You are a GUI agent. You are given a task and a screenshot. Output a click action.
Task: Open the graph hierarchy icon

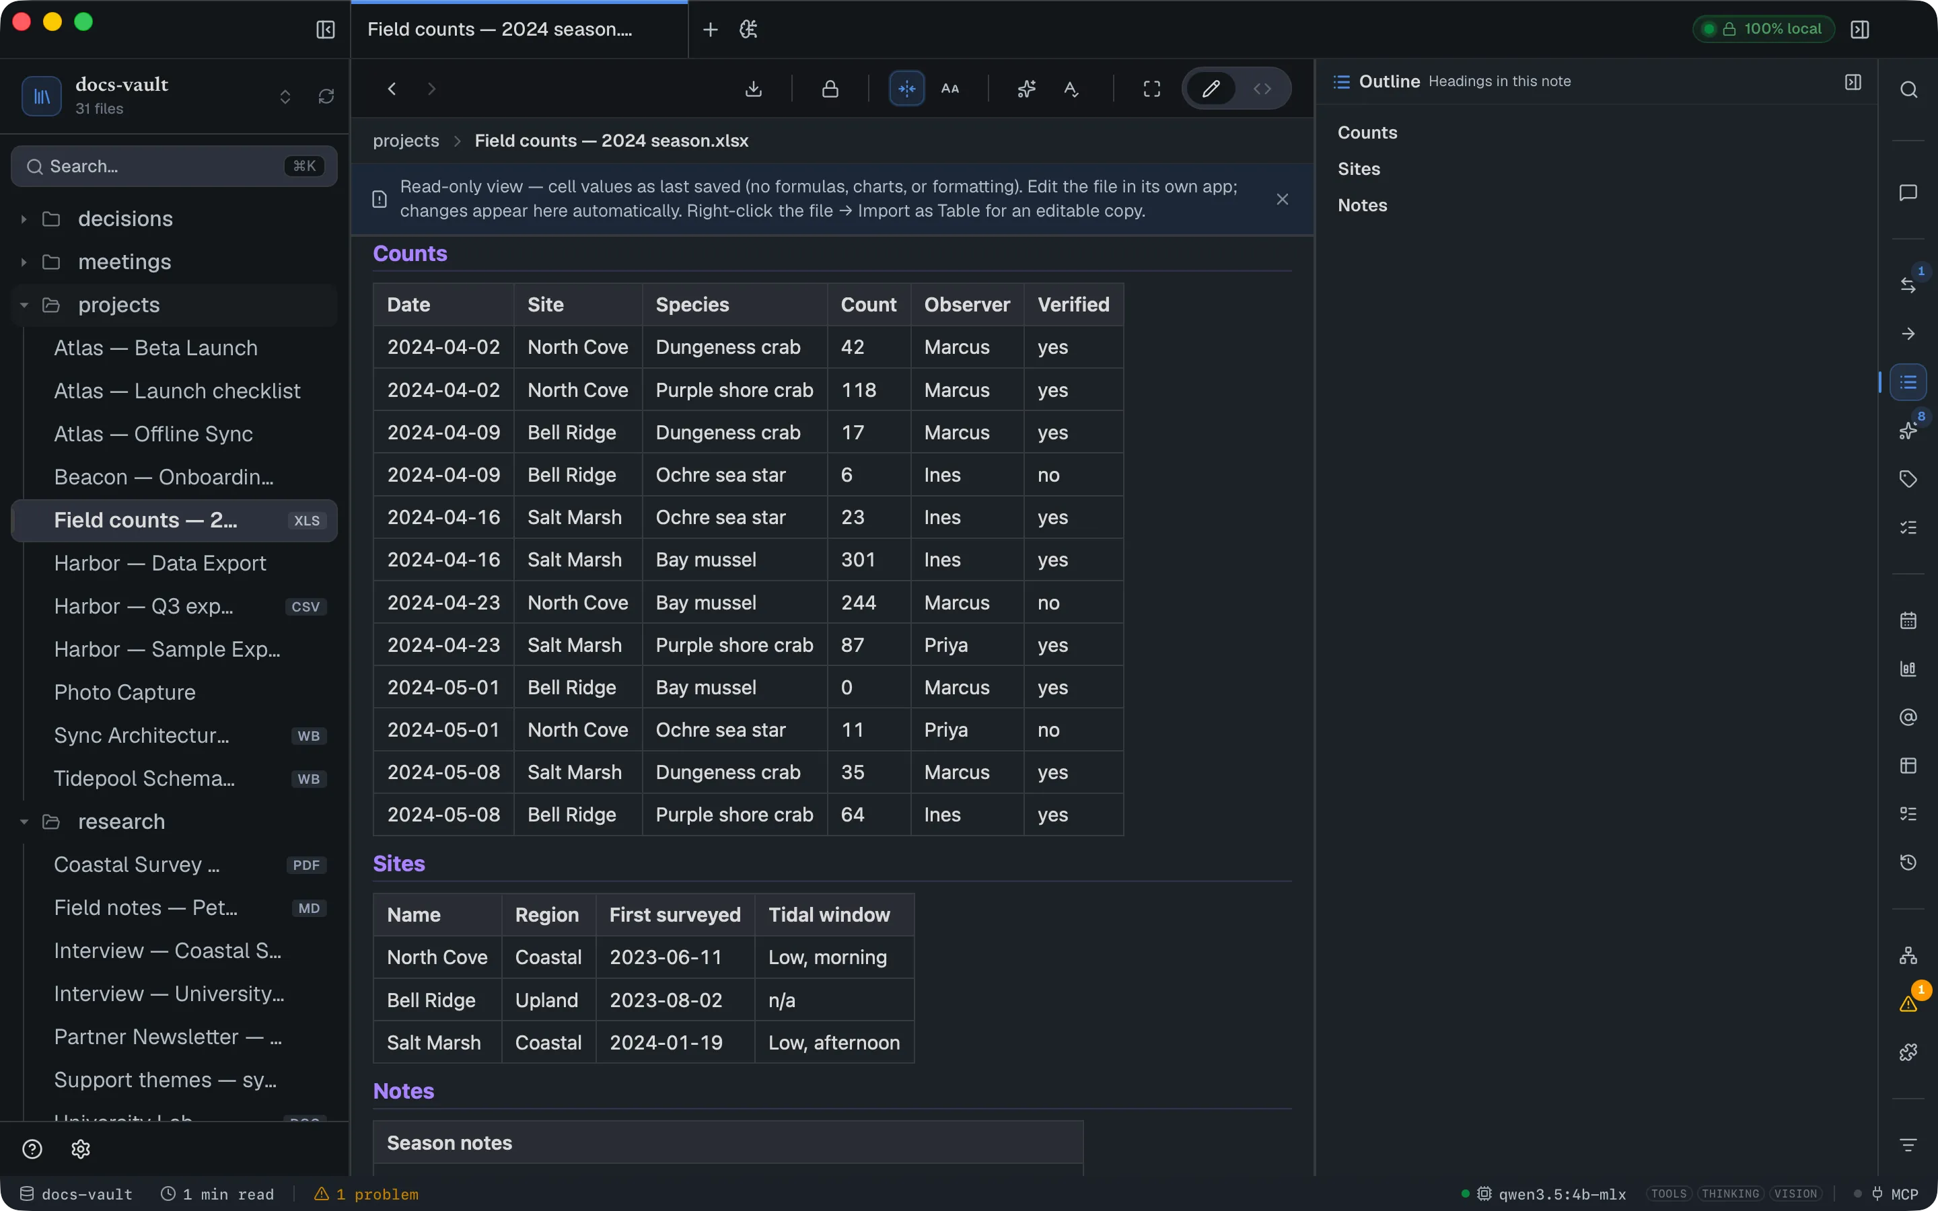point(1908,955)
